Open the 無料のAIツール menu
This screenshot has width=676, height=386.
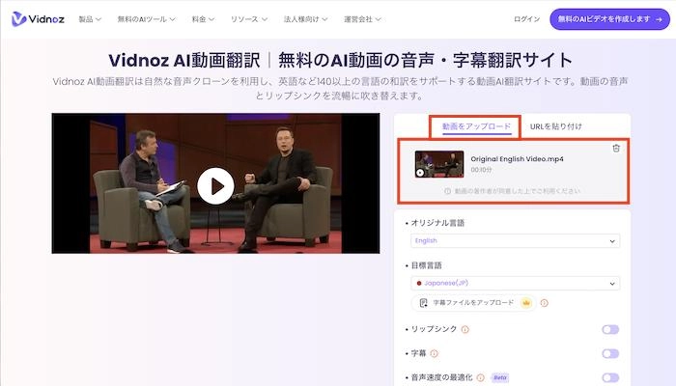148,19
